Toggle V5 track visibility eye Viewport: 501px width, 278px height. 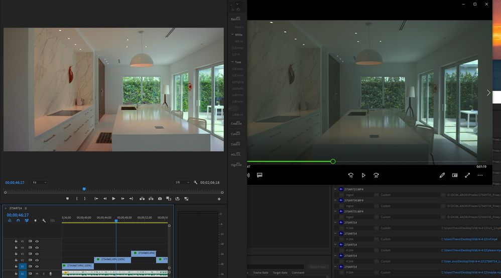37,241
